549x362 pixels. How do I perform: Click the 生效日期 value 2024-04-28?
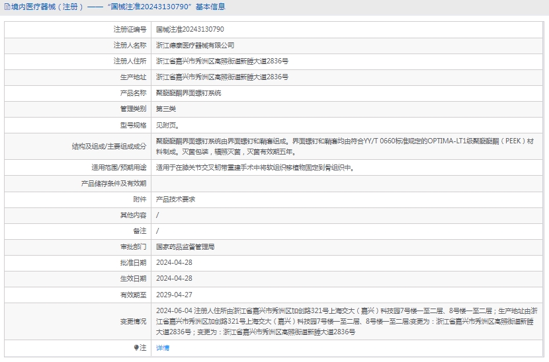(x=173, y=278)
